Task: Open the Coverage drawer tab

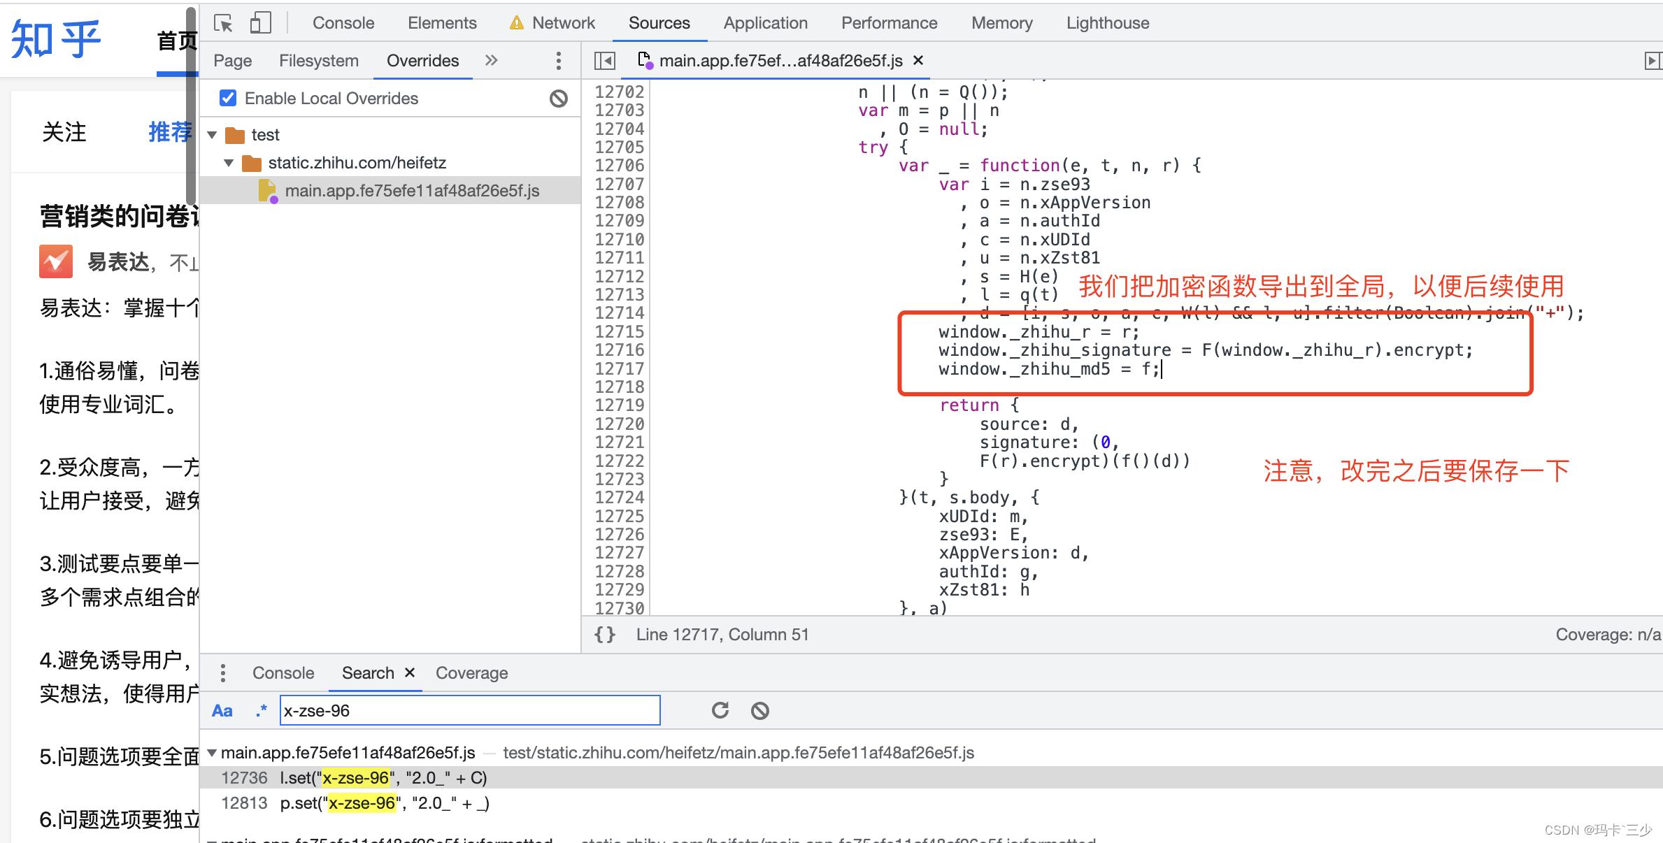Action: click(471, 673)
